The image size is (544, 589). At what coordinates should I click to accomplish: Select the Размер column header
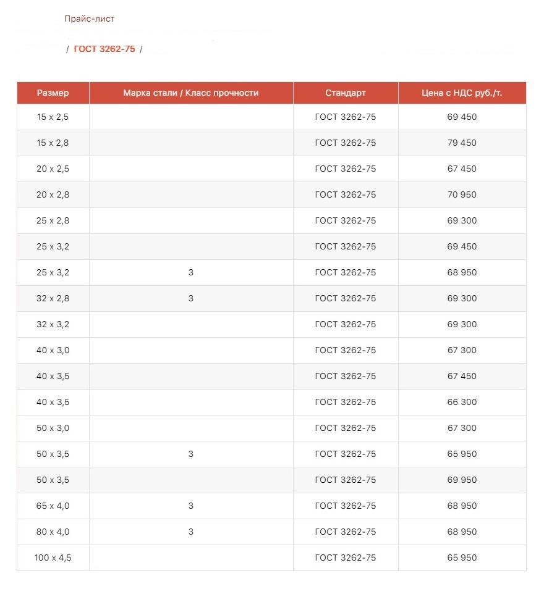click(x=53, y=93)
